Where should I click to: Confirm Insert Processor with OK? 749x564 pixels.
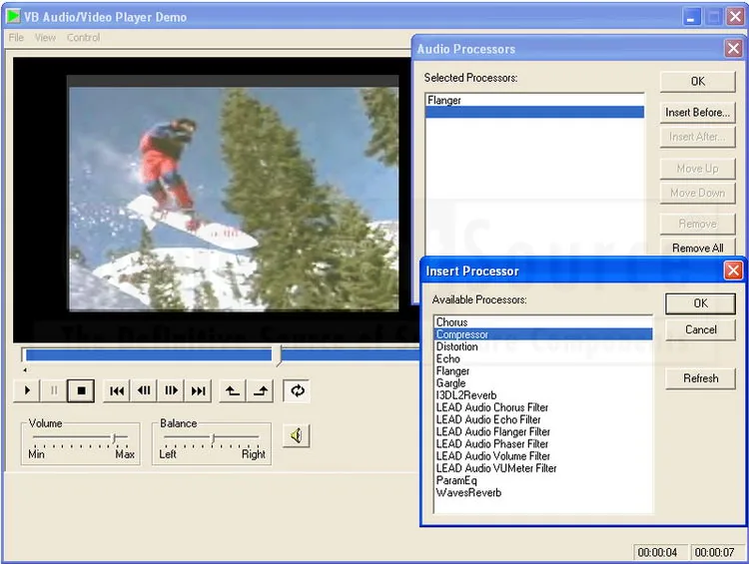(700, 303)
